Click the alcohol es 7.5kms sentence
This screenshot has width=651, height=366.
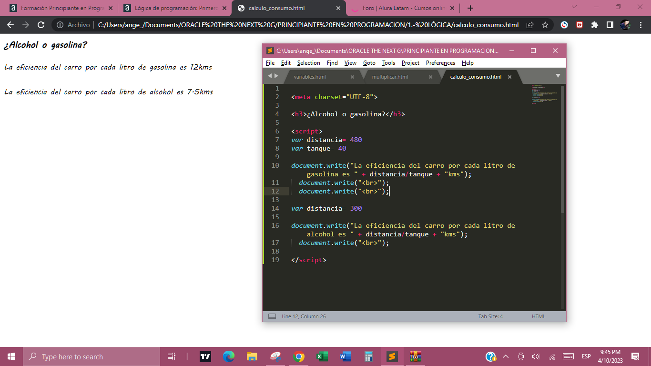pyautogui.click(x=109, y=92)
